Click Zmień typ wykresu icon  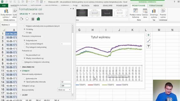[154, 11]
